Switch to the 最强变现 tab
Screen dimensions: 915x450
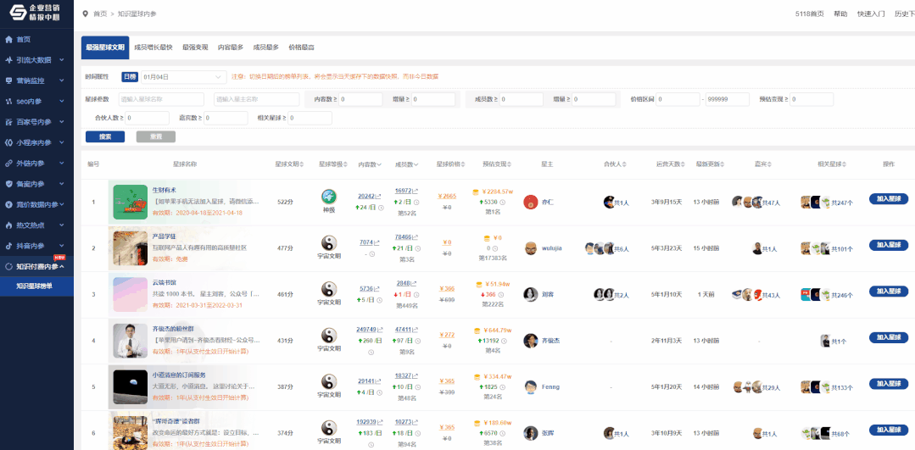coord(195,47)
